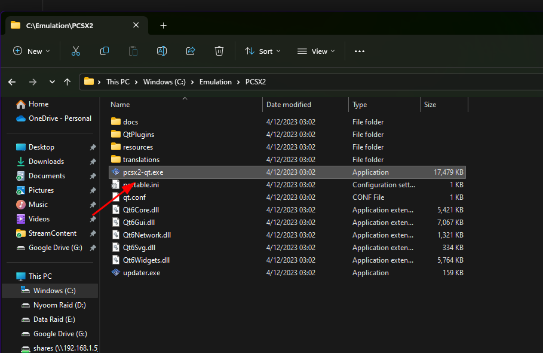Click the Delete trash can icon
This screenshot has width=543, height=353.
[x=219, y=51]
